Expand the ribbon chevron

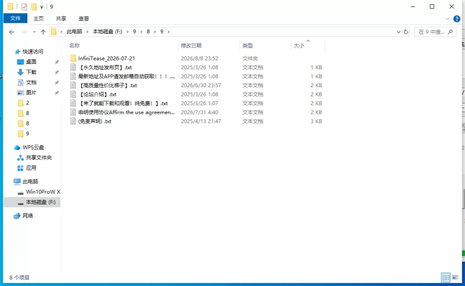(447, 19)
